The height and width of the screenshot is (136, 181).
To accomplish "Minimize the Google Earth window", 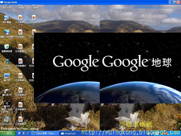I will click(x=171, y=2).
